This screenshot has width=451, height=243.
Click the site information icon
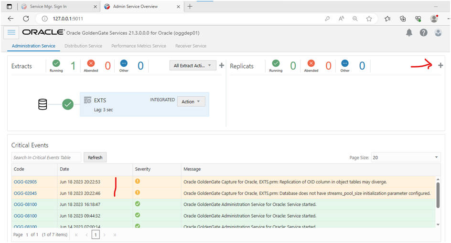(x=44, y=19)
